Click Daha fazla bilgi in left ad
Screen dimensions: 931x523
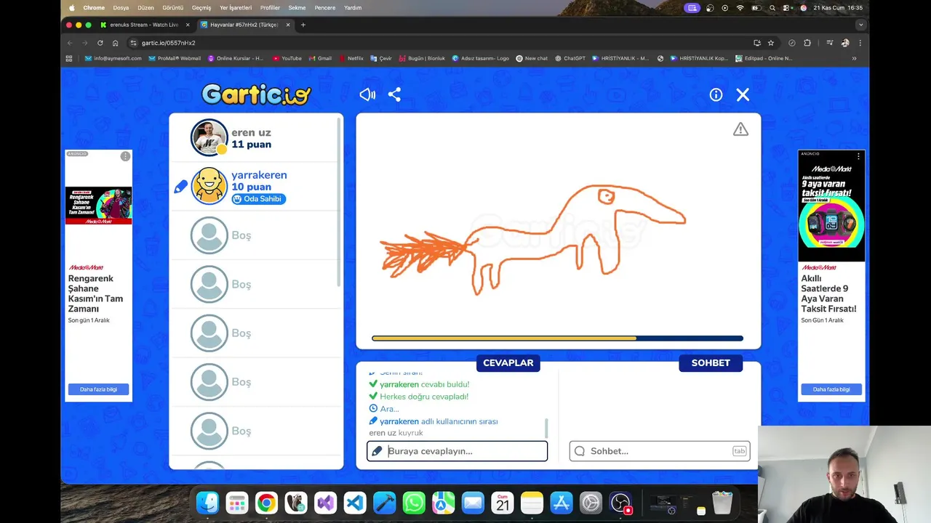pyautogui.click(x=98, y=389)
